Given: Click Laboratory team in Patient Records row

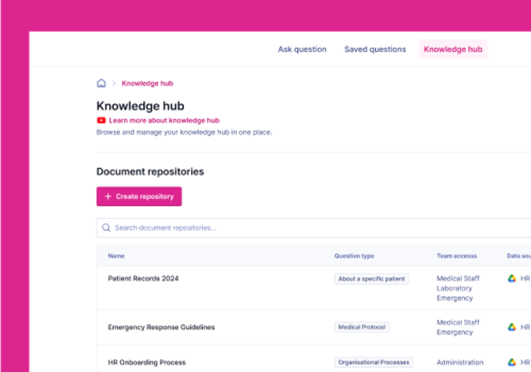Looking at the screenshot, I should point(454,288).
